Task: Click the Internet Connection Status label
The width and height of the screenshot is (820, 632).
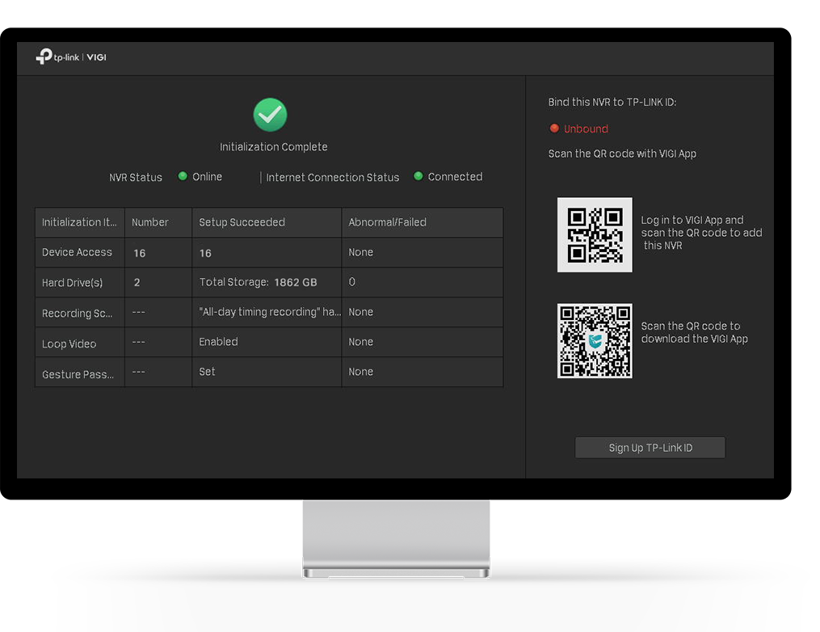Action: pyautogui.click(x=333, y=177)
